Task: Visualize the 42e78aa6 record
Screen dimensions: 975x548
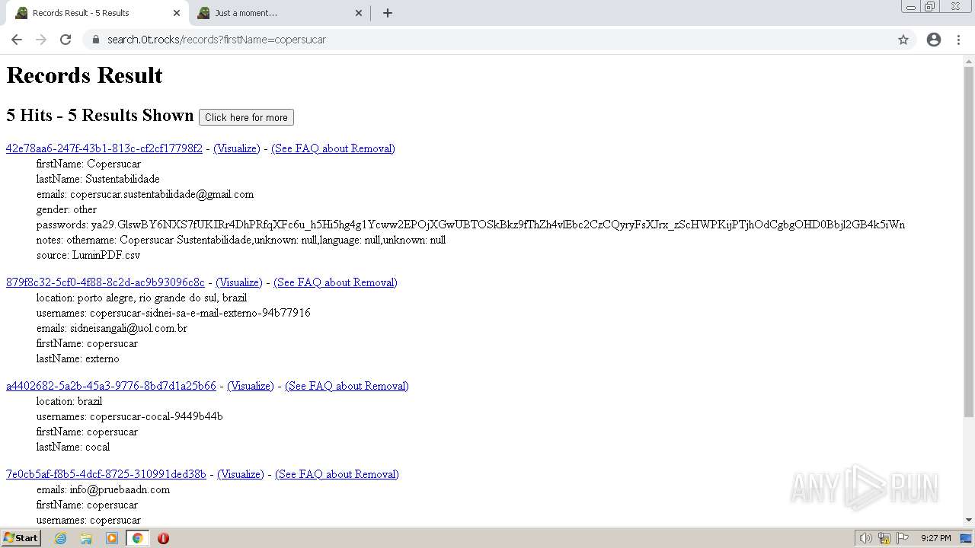Action: point(237,148)
